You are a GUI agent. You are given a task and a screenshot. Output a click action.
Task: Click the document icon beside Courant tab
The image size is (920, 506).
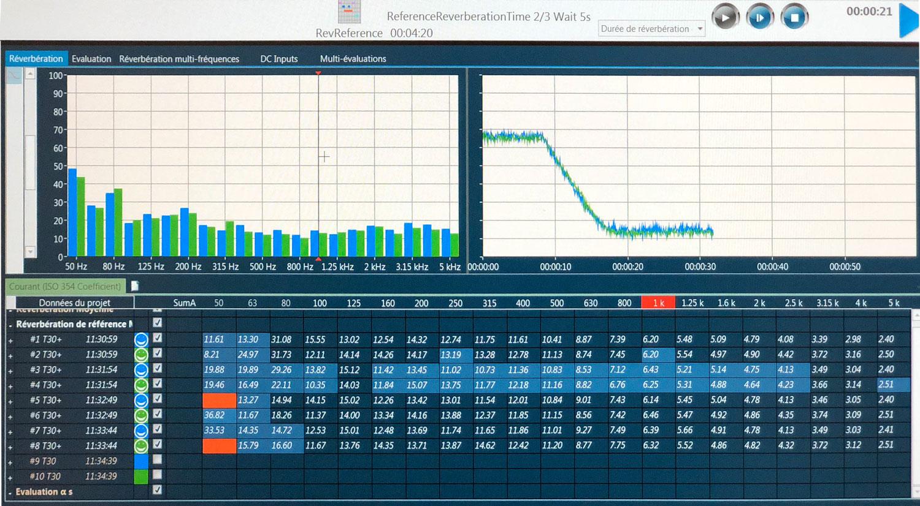pos(135,286)
